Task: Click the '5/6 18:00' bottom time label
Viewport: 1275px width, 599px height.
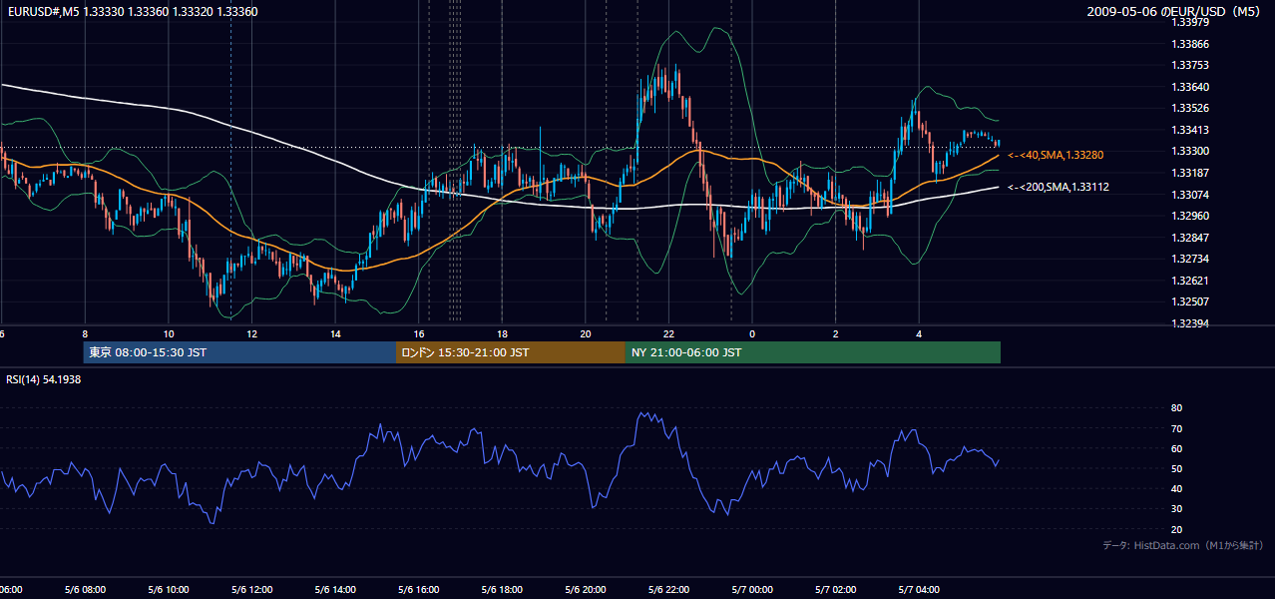Action: (502, 590)
